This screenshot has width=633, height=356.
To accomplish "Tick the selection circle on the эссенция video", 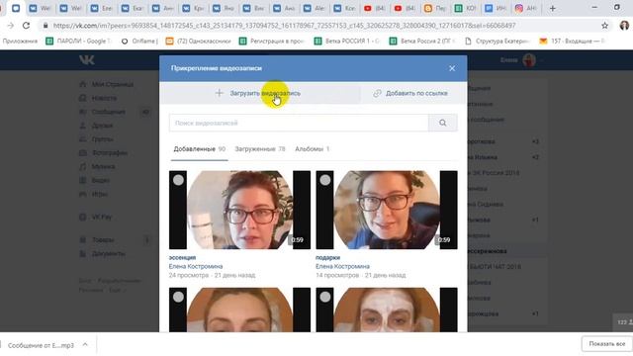I will [x=178, y=180].
